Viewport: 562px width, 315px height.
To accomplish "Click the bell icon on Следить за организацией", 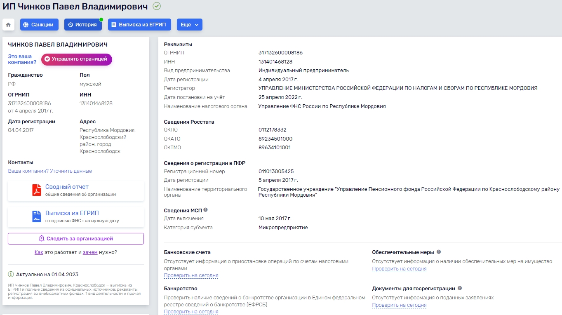I will click(42, 238).
